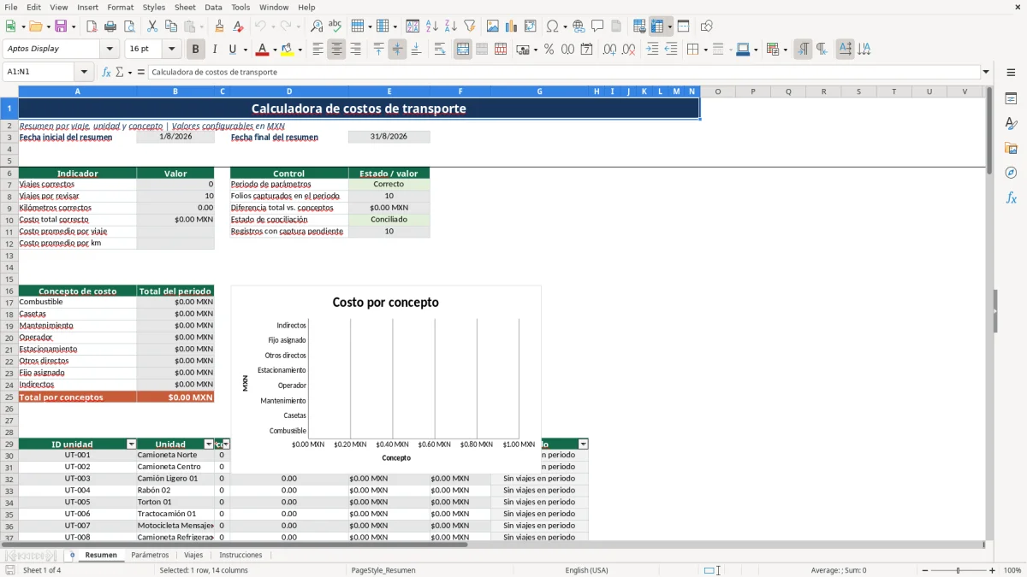Apply the yellow background color

pyautogui.click(x=288, y=50)
